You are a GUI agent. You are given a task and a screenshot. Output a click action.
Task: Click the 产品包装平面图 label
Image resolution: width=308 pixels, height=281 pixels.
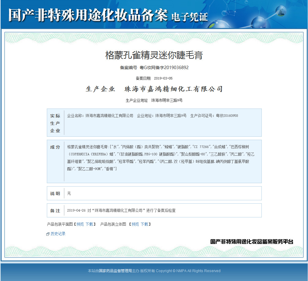click(x=60, y=224)
